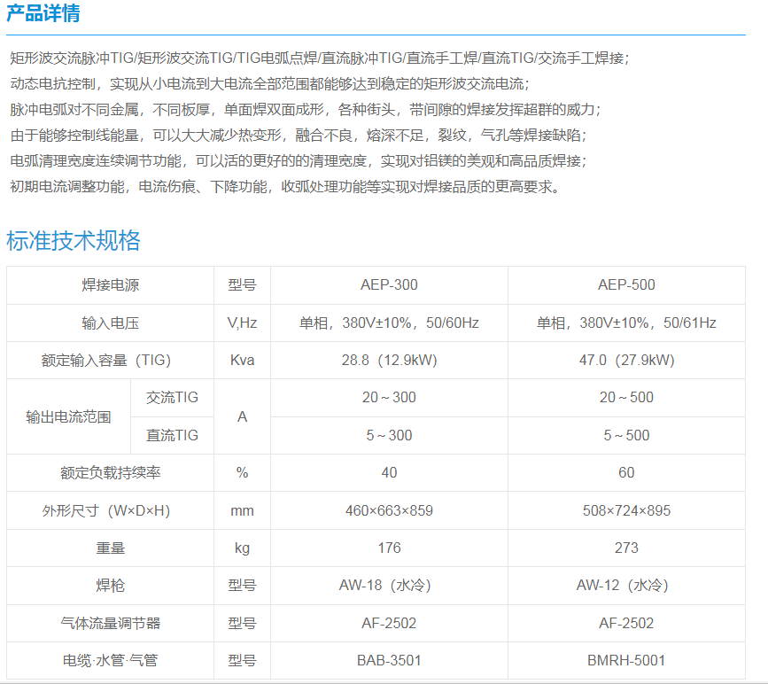
Task: Click the 47.0 (27.9kW) input capacity value
Action: pyautogui.click(x=626, y=361)
